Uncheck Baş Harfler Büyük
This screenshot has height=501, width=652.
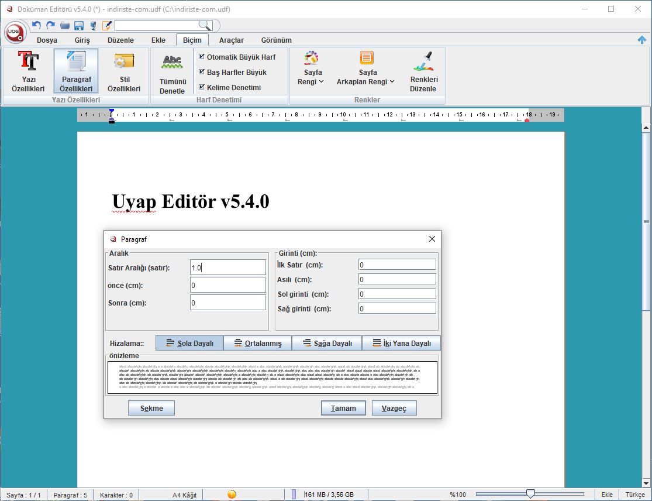pyautogui.click(x=202, y=72)
